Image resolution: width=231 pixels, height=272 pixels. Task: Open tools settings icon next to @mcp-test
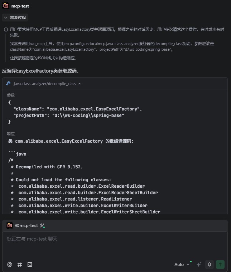(x=42, y=226)
